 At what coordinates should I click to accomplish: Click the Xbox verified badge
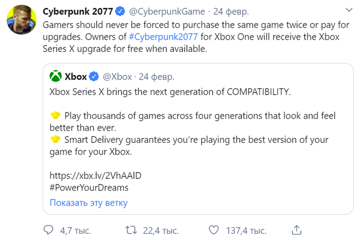(x=94, y=77)
